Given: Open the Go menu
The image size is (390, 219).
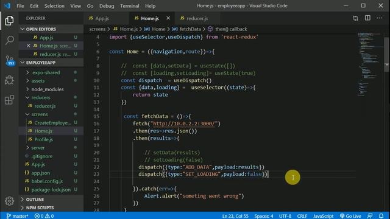Looking at the screenshot, I should tap(90, 5).
